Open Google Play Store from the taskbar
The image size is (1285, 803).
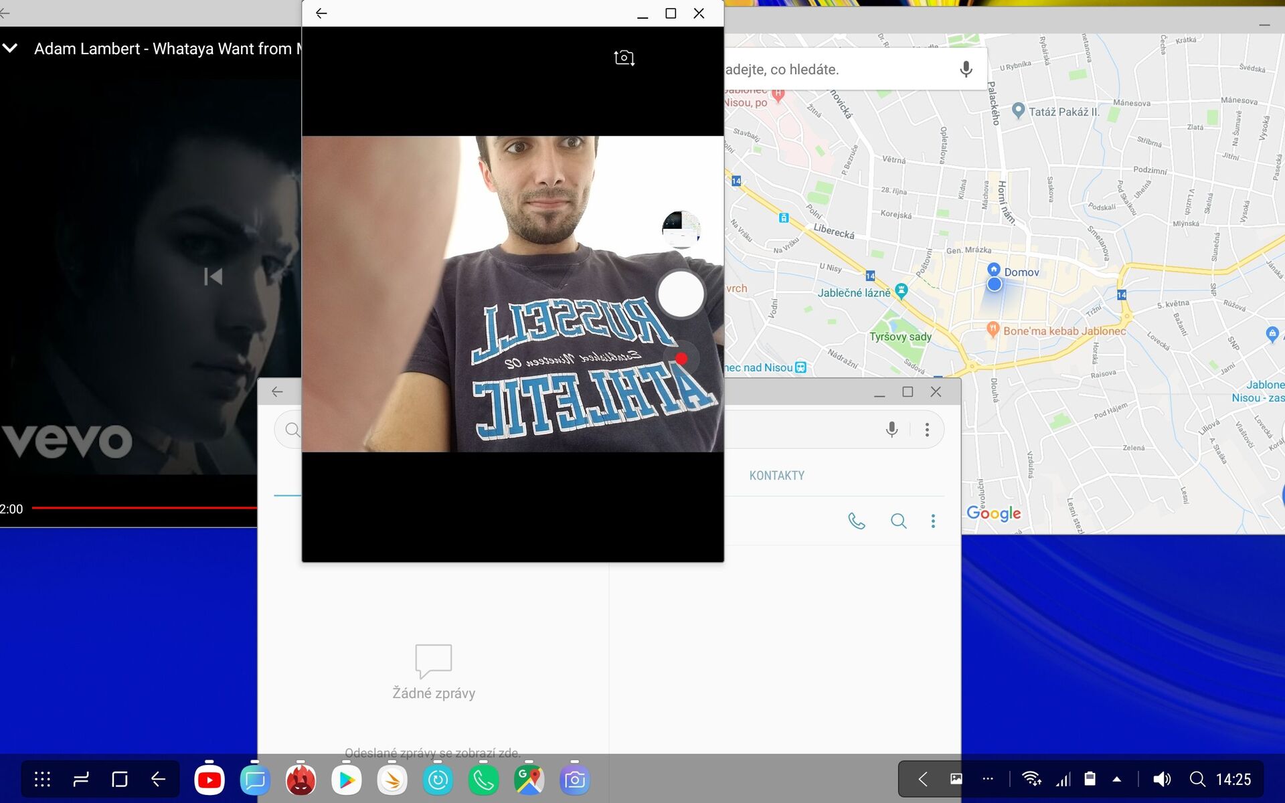pyautogui.click(x=347, y=780)
